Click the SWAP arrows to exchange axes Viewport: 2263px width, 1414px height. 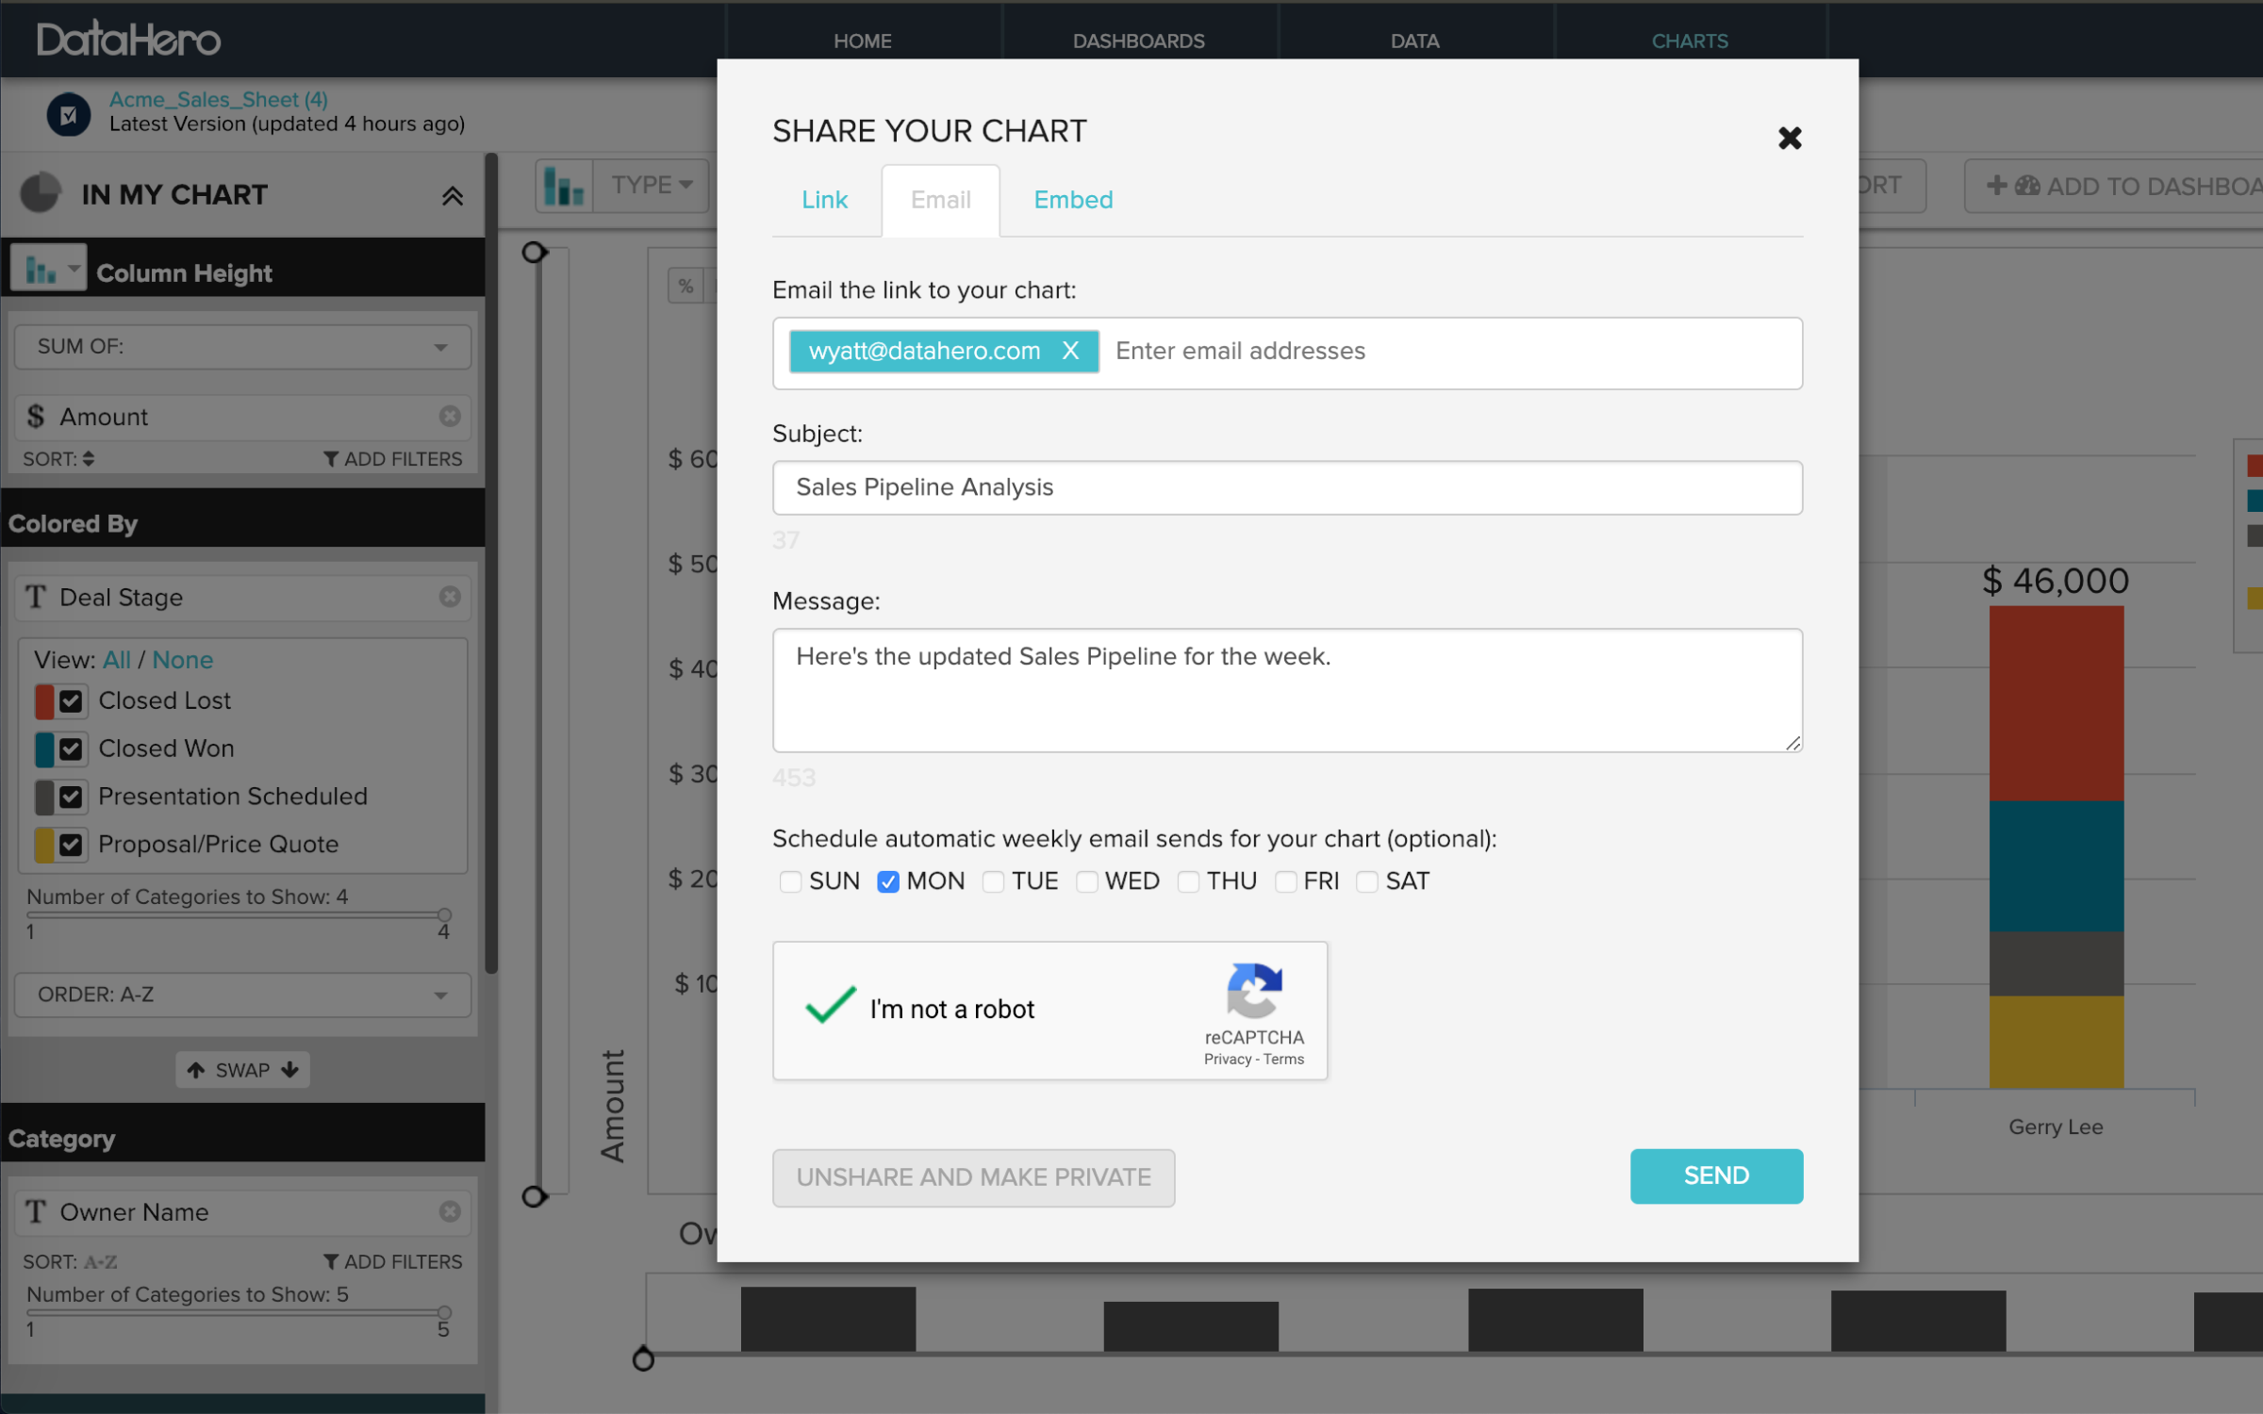click(241, 1069)
